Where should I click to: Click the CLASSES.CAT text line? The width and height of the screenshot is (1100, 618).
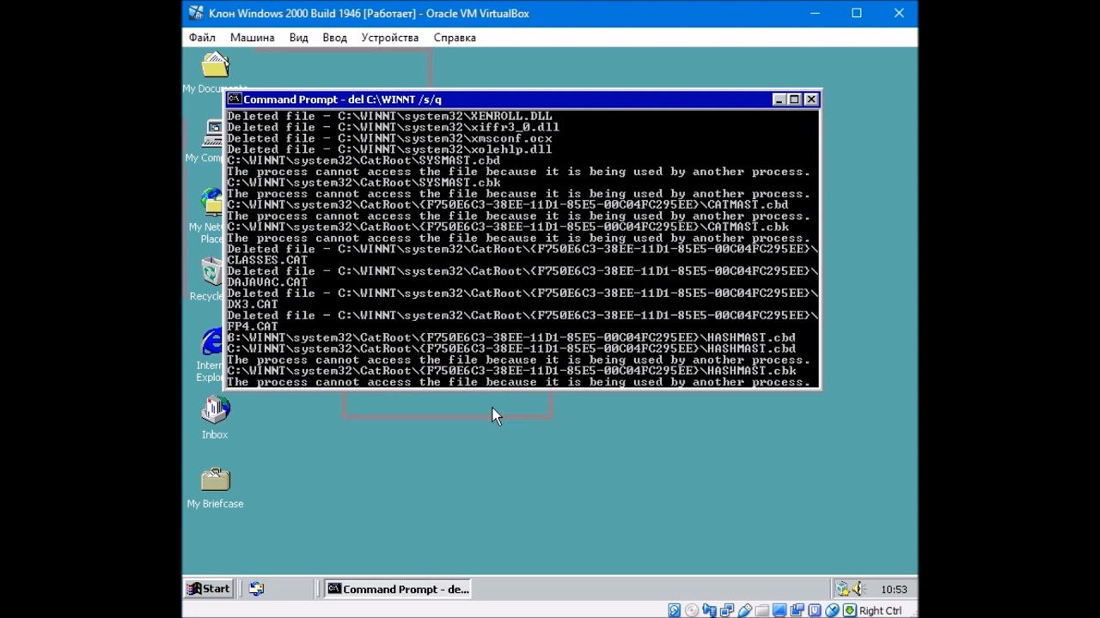click(x=267, y=260)
